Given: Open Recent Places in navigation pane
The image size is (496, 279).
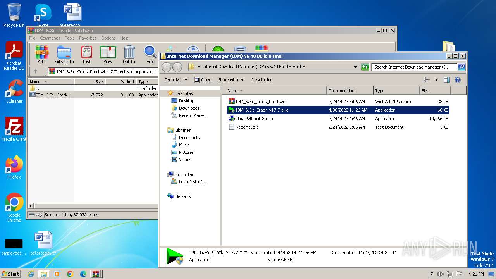Looking at the screenshot, I should [192, 115].
